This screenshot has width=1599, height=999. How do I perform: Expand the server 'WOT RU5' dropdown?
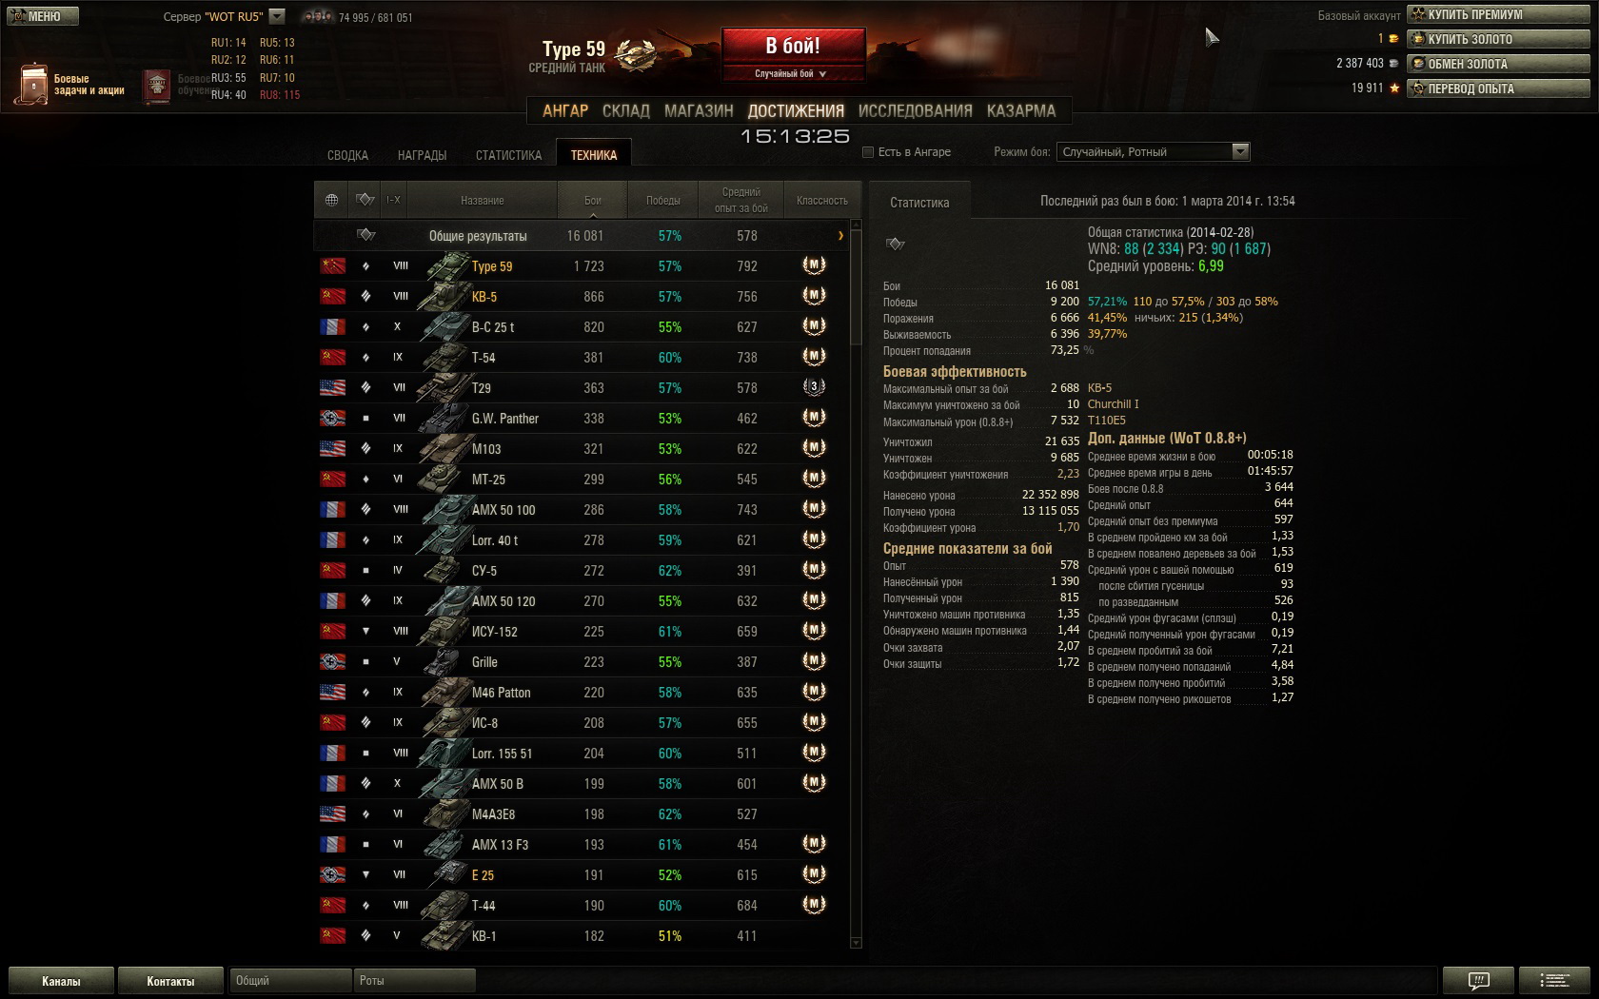[x=277, y=16]
